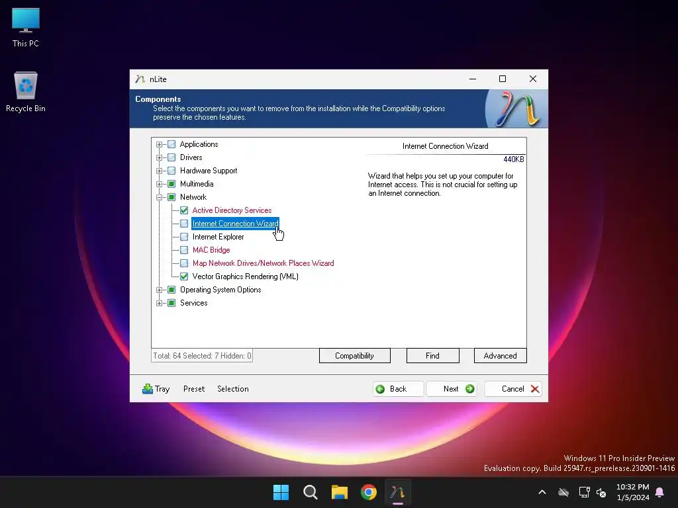Select Operating System Options label
The width and height of the screenshot is (678, 508).
coord(220,290)
